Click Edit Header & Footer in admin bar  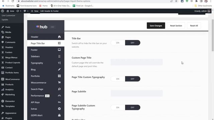[49, 11]
